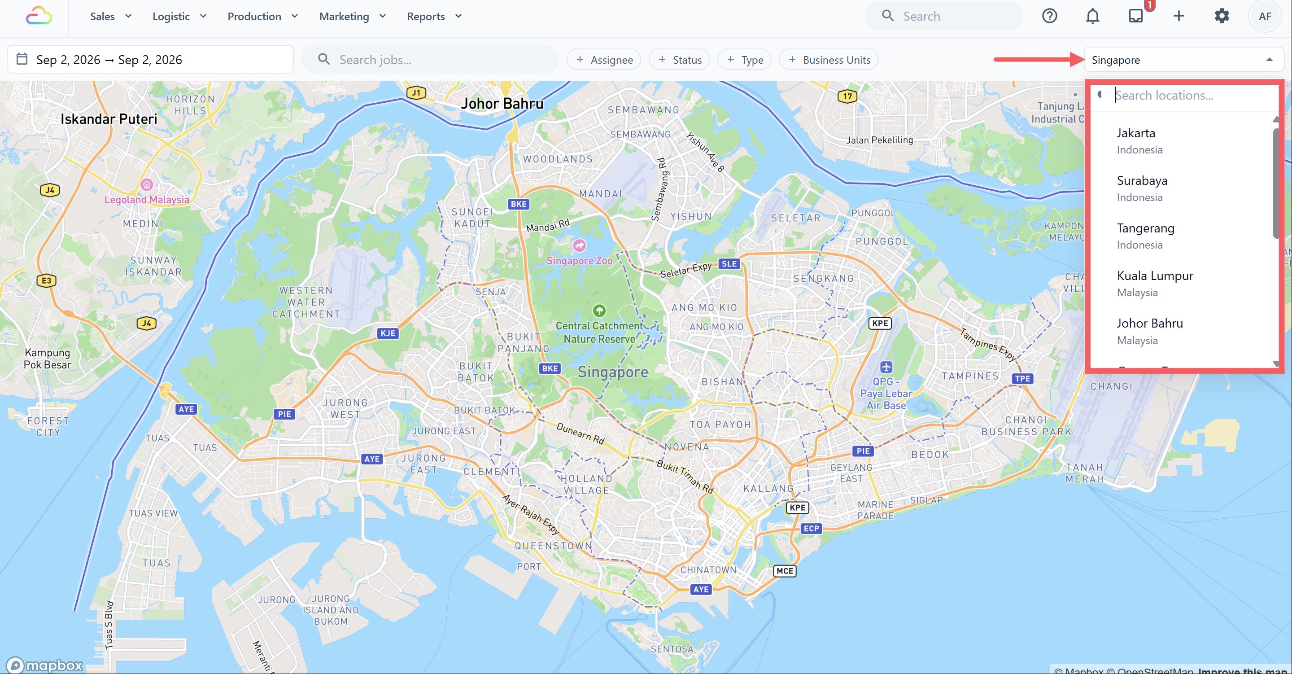Click the Johor Bahru map label
1292x674 pixels.
click(x=502, y=104)
